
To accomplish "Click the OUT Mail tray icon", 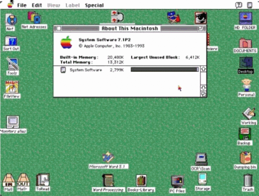I will 23,180.
